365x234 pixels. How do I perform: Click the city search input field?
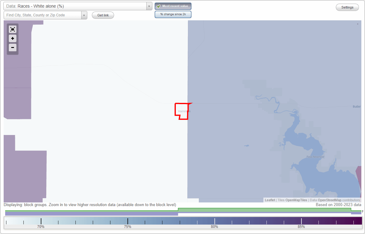coord(43,15)
